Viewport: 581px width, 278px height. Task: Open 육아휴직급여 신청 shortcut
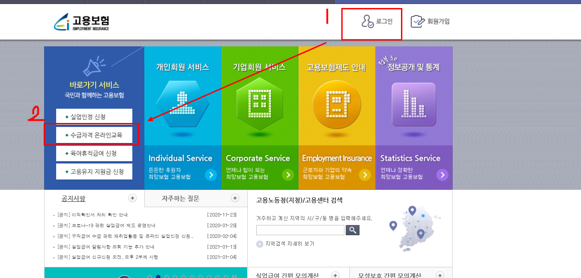94,153
